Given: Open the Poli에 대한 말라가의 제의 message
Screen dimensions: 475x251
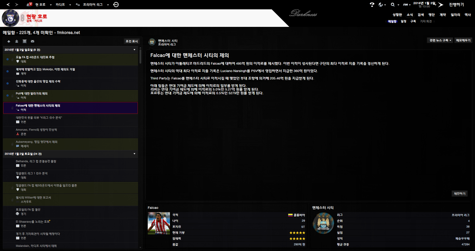Looking at the screenshot, I should click(x=71, y=95).
